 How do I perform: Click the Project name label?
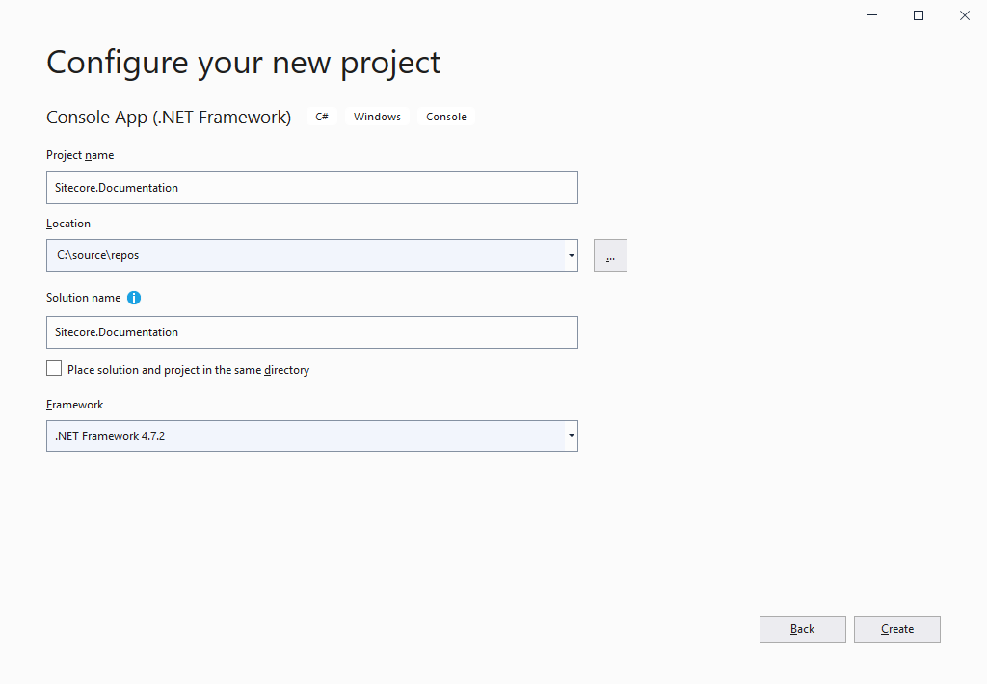coord(80,155)
